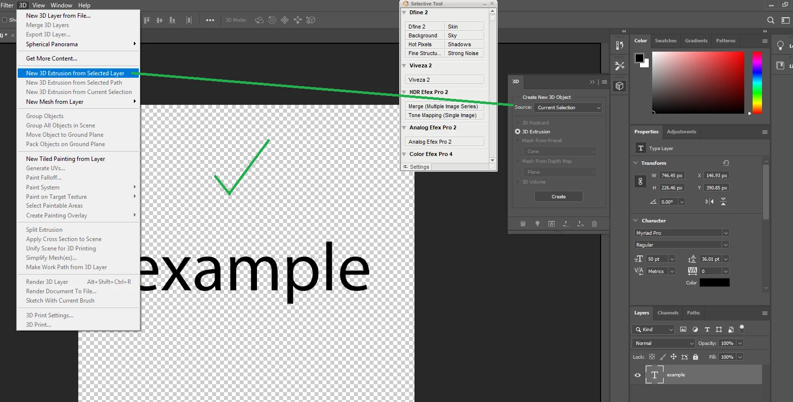The image size is (793, 402).
Task: Click Tone Mapping (Single Image) button
Action: 445,115
